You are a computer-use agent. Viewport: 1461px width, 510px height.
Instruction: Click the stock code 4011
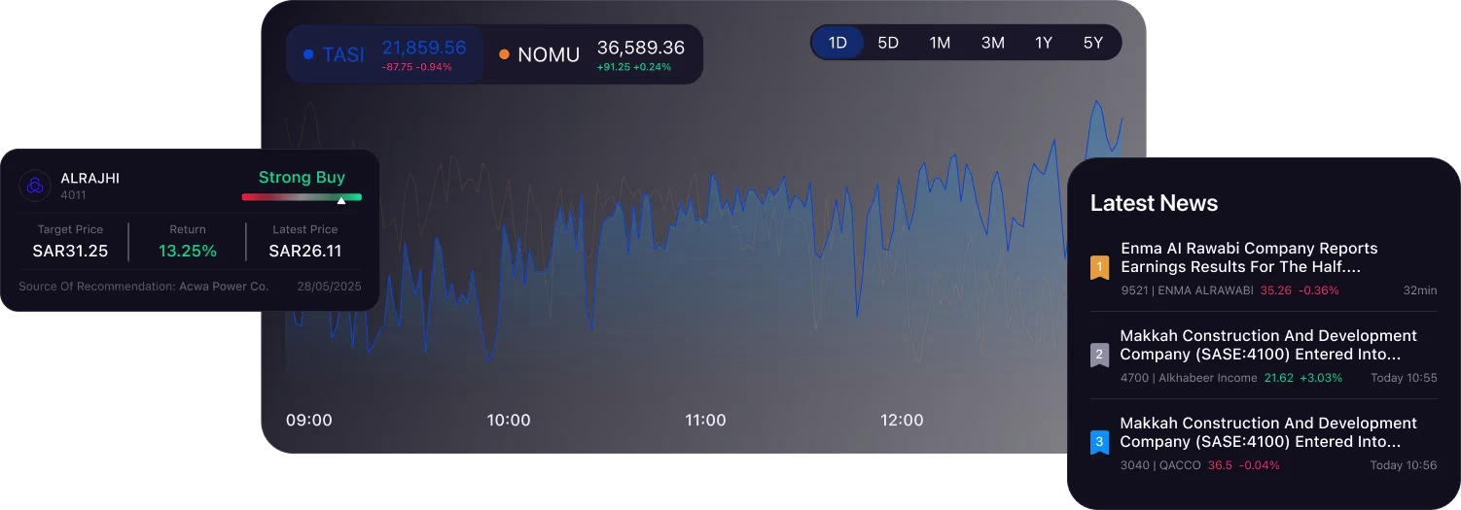(73, 194)
